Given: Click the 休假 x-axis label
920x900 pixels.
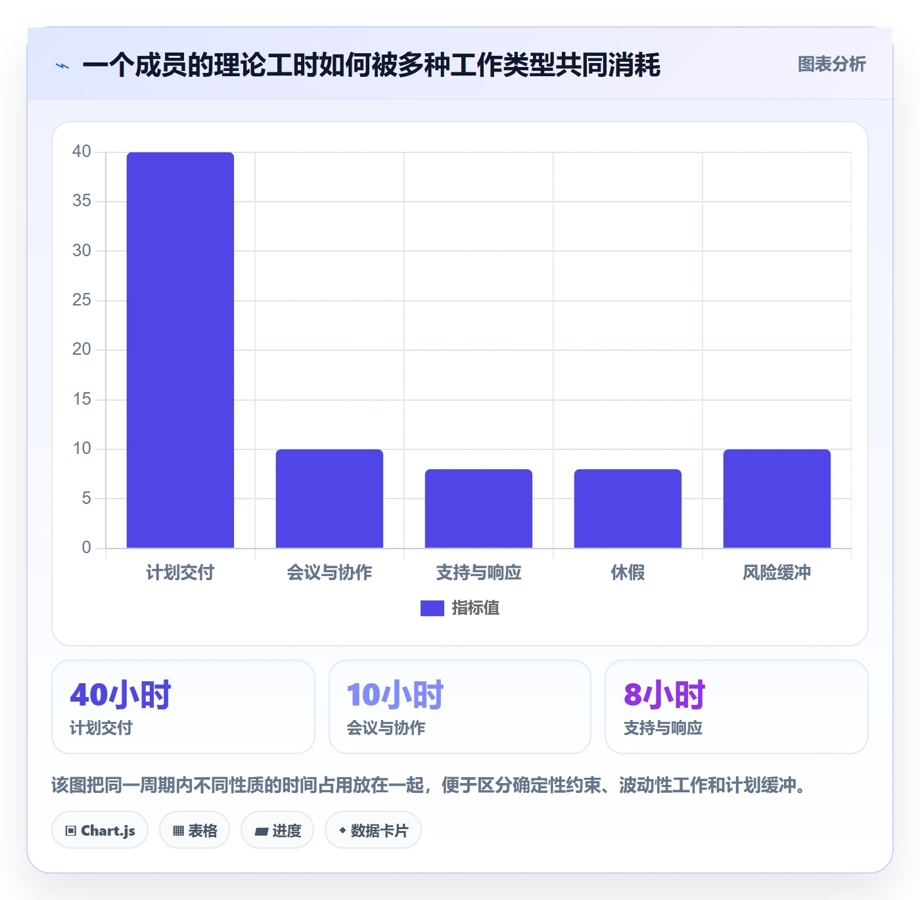Looking at the screenshot, I should click(x=628, y=573).
